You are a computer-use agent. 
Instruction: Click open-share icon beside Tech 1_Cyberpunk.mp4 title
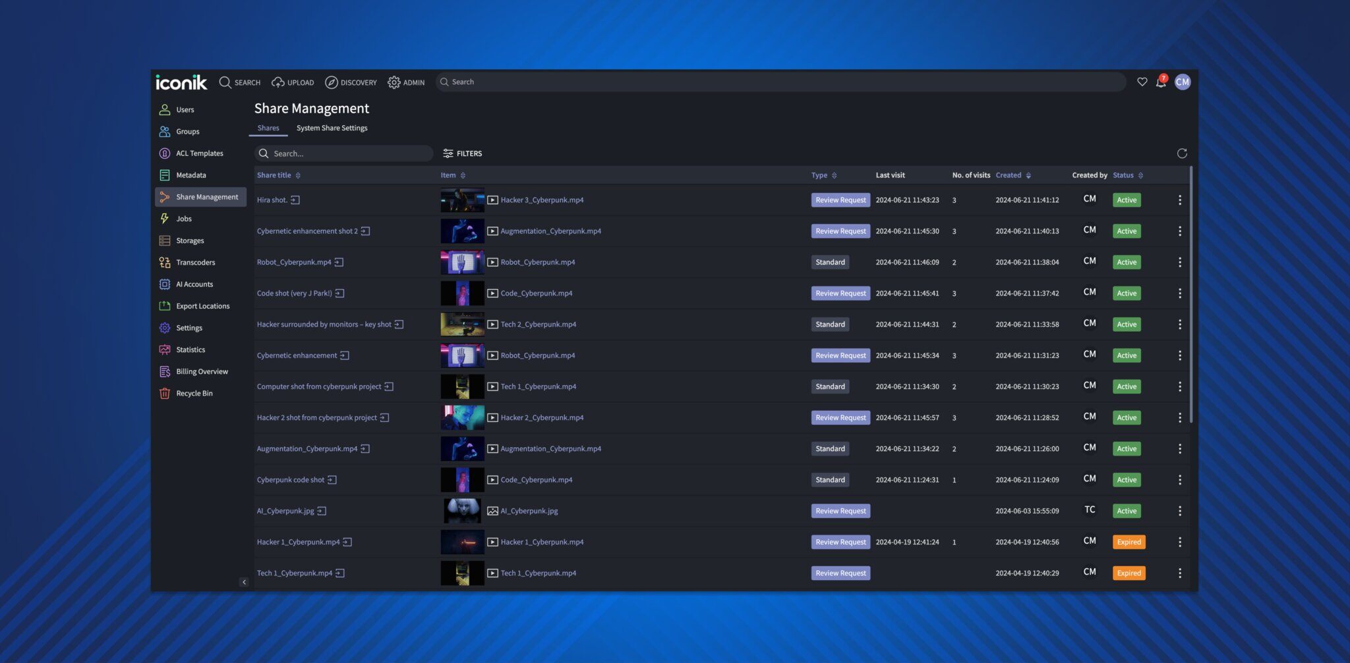pyautogui.click(x=340, y=573)
